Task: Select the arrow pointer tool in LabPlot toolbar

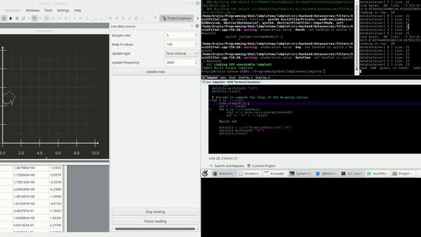Action: [x=4, y=18]
